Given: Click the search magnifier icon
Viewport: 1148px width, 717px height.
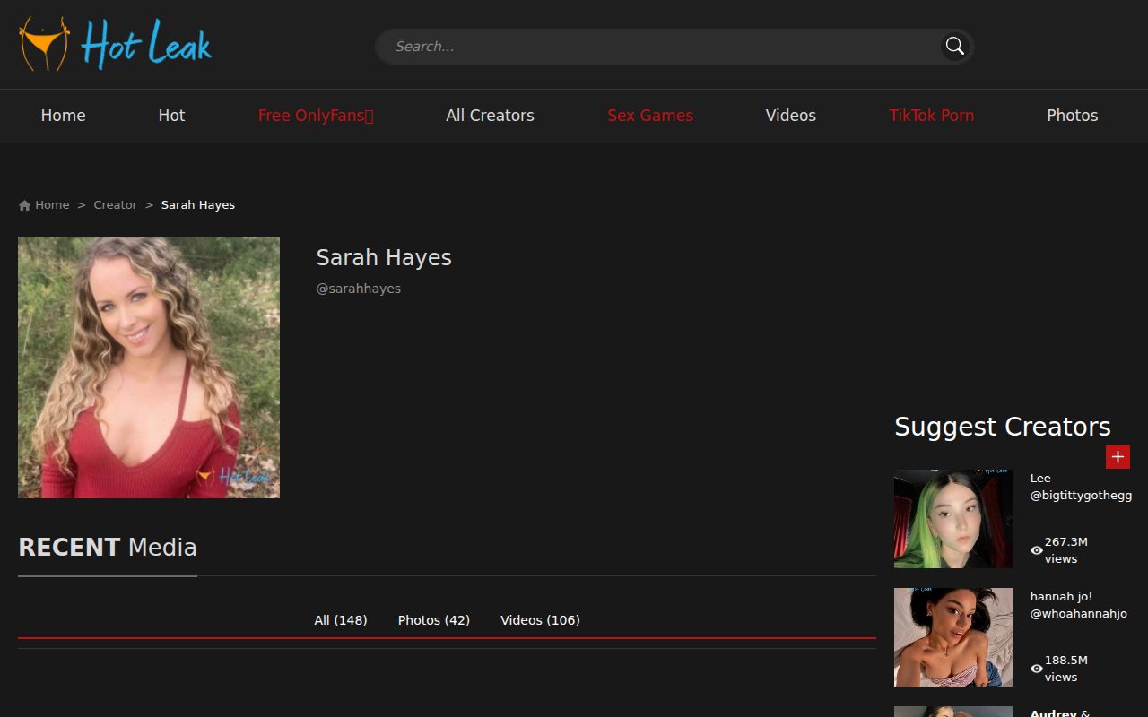Looking at the screenshot, I should coord(953,46).
